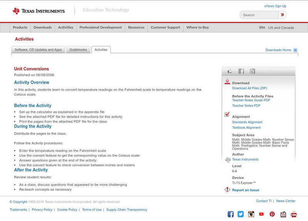Click the 'TI-73 Explorer' device text
This screenshot has width=308, height=221.
[x=244, y=183]
